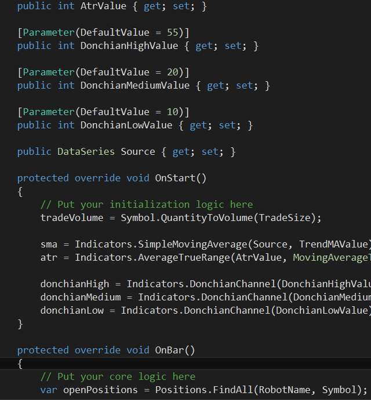371x400 pixels.
Task: Click the DataSeries type keyword
Action: pos(86,152)
